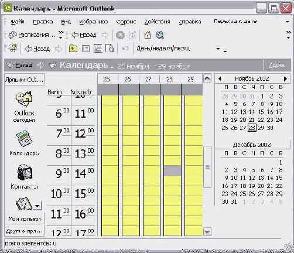The height and width of the screenshot is (253, 294).
Task: Click the Outlook calendar title bar icon
Action: [8, 8]
